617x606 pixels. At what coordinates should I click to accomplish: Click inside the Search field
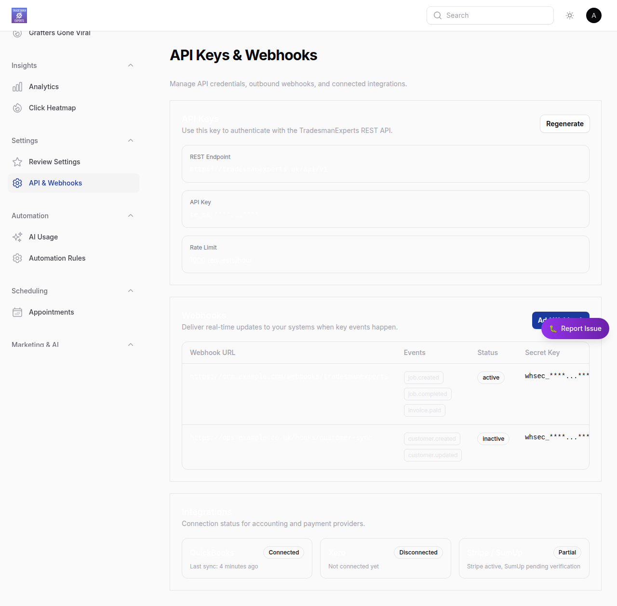[490, 15]
